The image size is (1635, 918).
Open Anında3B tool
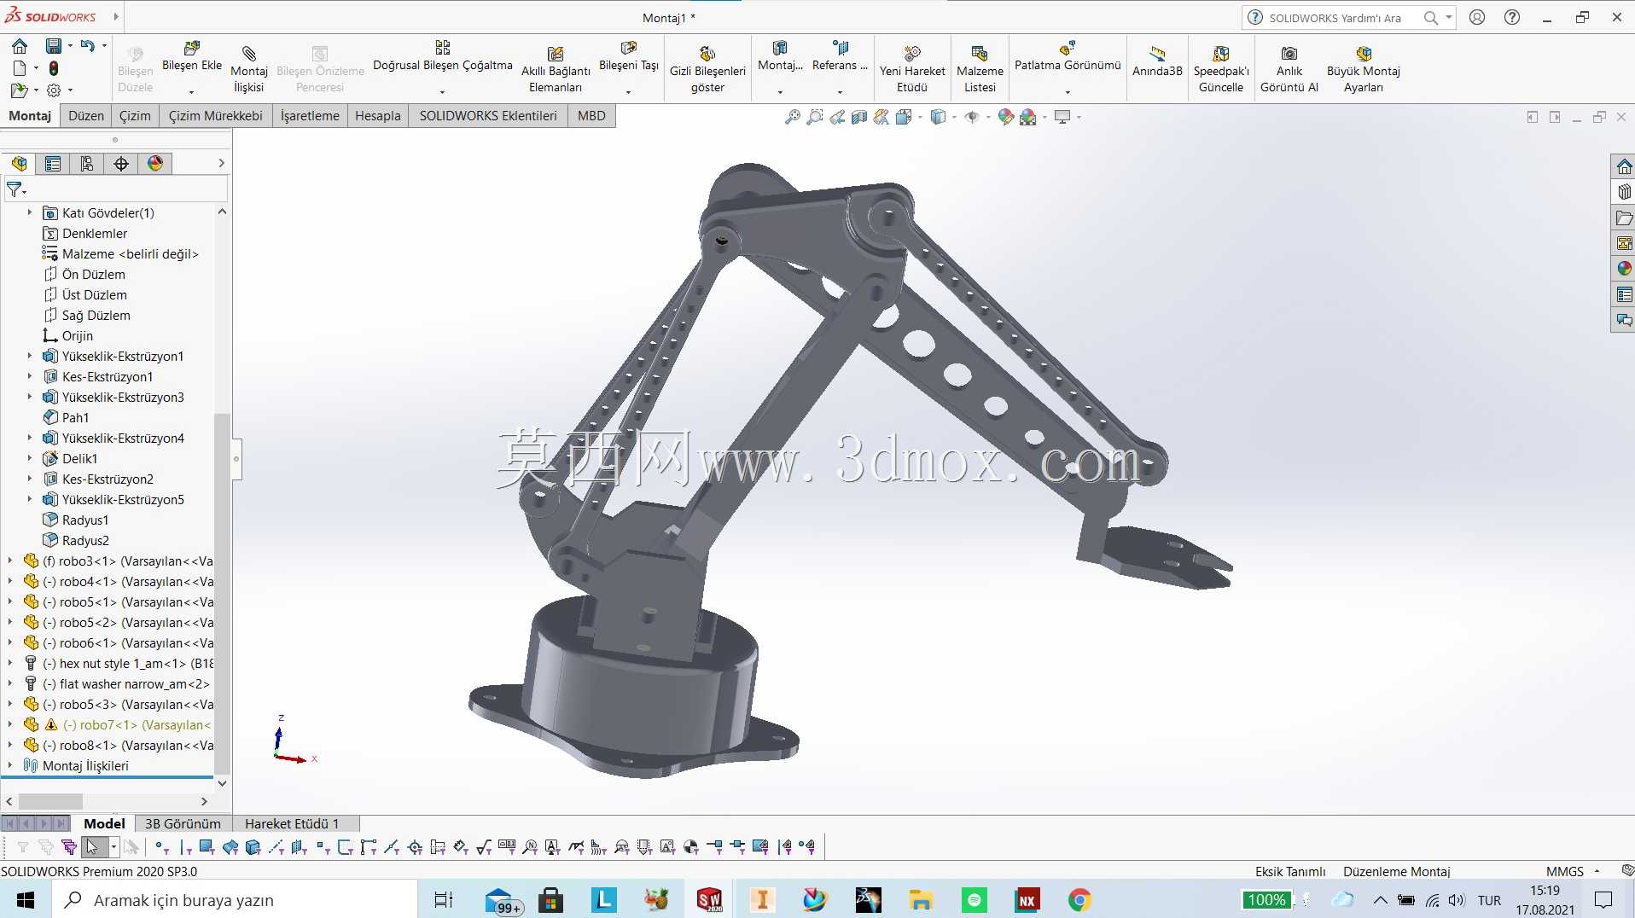click(x=1157, y=61)
